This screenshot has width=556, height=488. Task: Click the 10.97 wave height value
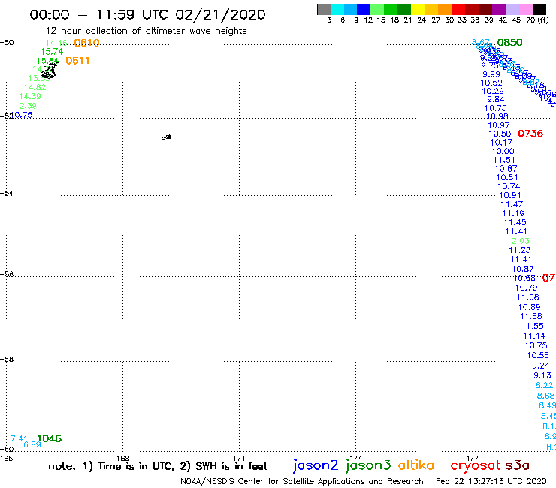499,125
